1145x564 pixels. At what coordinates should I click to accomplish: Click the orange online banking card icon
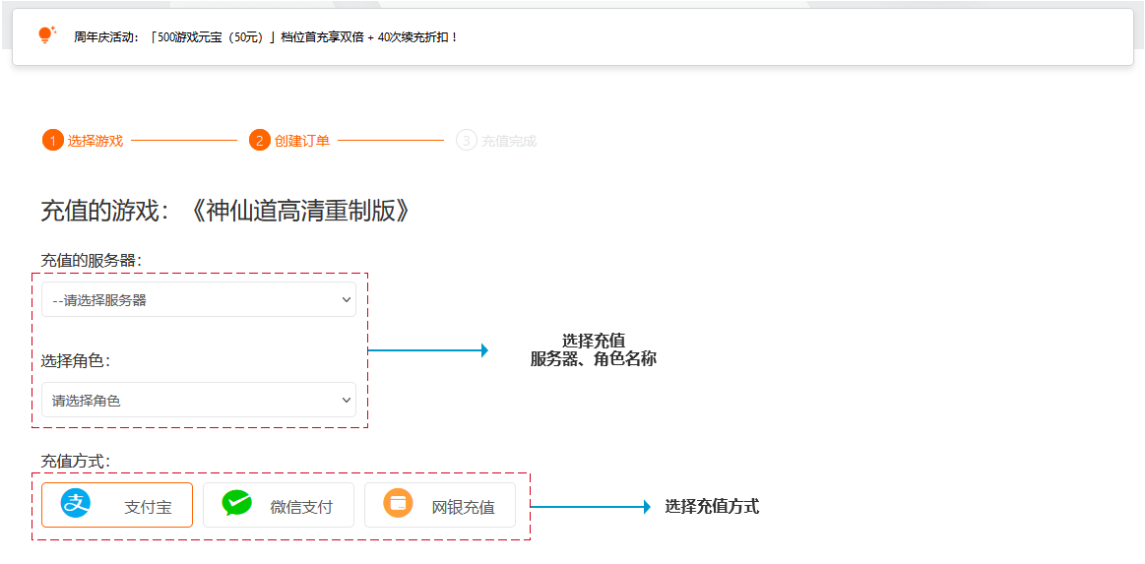coord(398,504)
